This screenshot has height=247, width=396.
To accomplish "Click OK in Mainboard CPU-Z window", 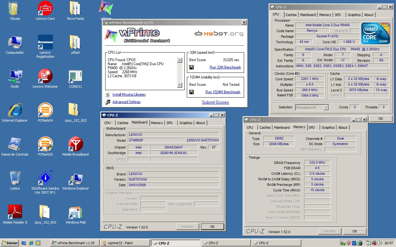I will 212,227.
